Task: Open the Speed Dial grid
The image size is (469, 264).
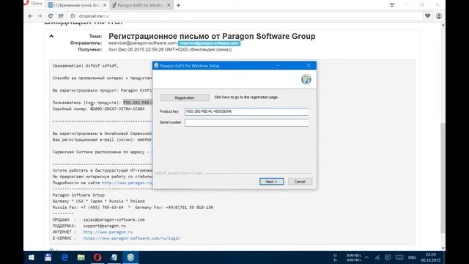Action: 61,16
